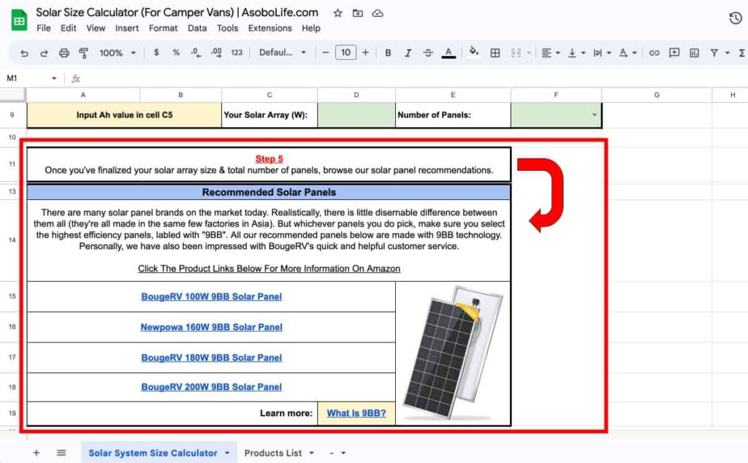Open the name box dropdown arrow
Image resolution: width=748 pixels, height=463 pixels.
(x=54, y=78)
